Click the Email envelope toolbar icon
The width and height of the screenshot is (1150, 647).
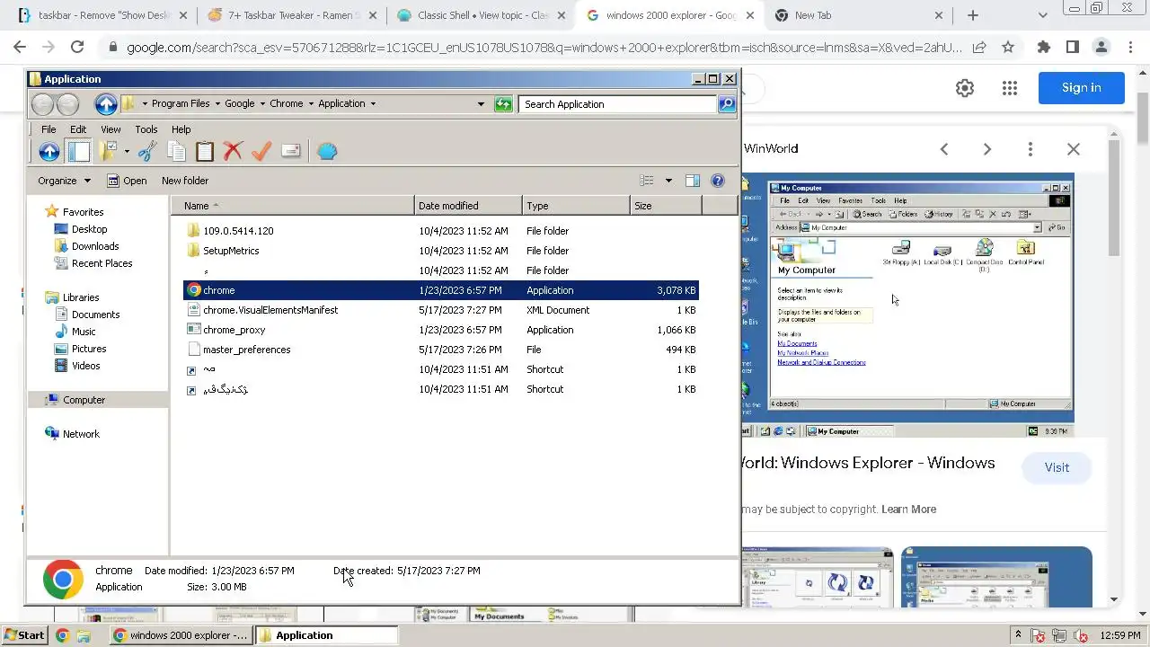tap(290, 152)
